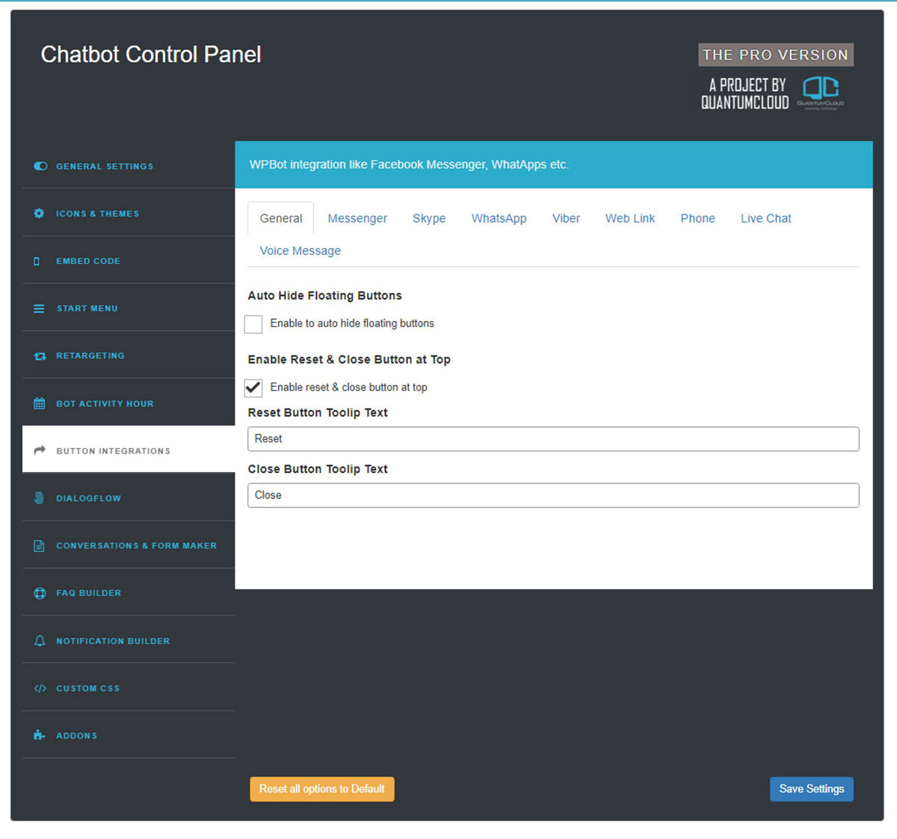Open the General Settings section
The width and height of the screenshot is (897, 839).
pos(129,166)
